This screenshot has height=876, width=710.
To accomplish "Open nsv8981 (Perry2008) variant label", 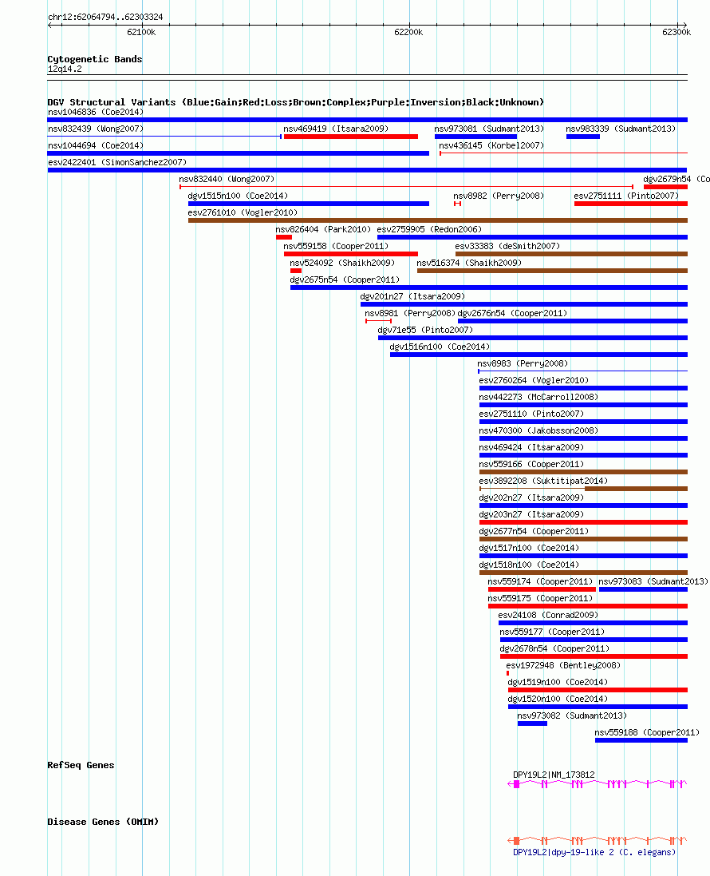I will (410, 313).
